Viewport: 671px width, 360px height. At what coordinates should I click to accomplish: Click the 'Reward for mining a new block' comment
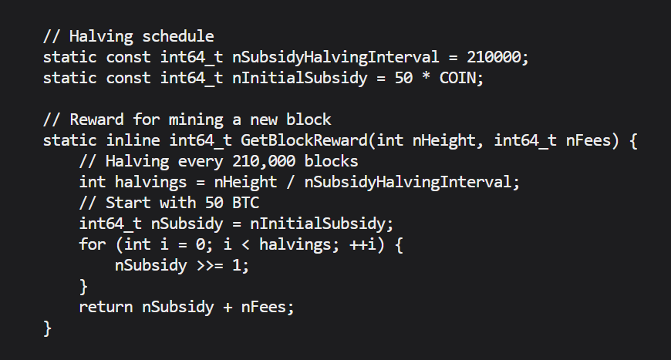pos(187,119)
